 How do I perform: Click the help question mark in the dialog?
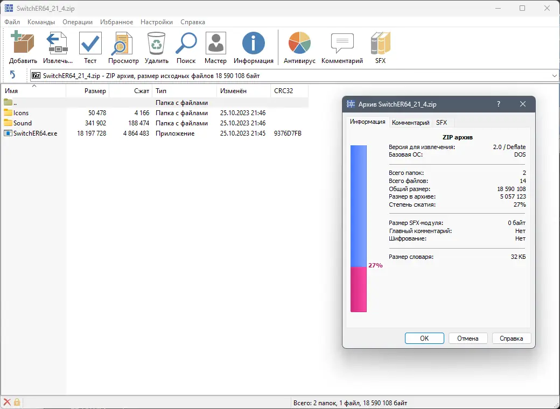[x=499, y=104]
